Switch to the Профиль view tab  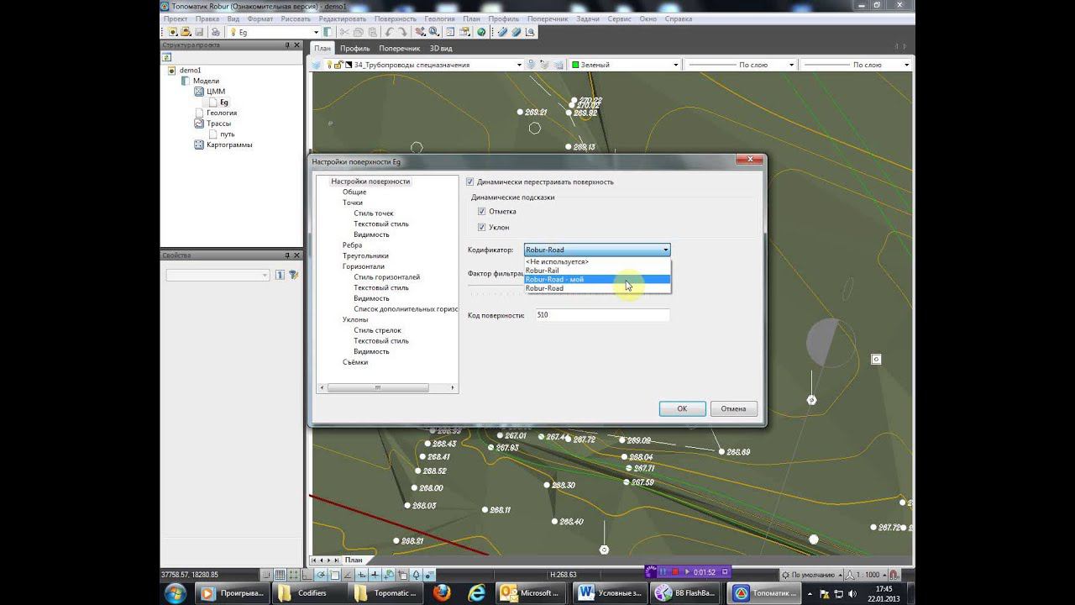(355, 49)
